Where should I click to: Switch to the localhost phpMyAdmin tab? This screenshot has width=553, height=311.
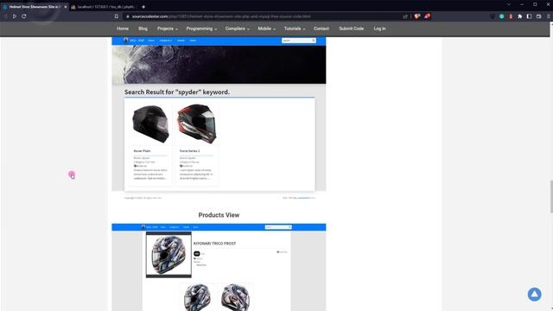103,7
